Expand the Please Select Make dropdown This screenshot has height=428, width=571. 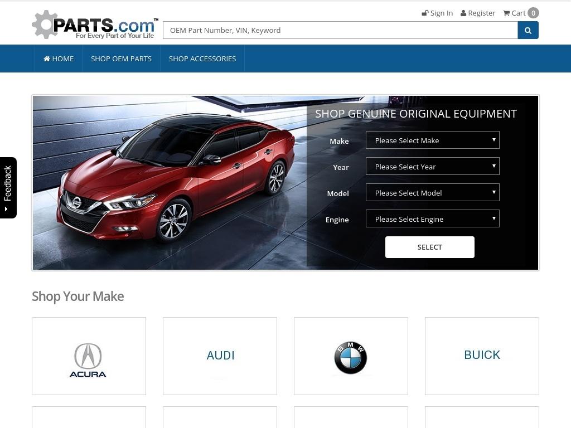[x=432, y=140]
